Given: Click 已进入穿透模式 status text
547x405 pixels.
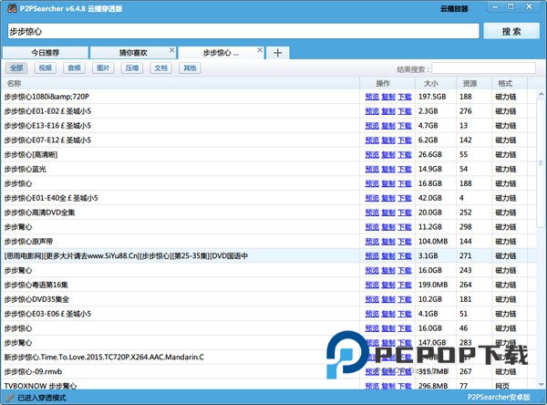Looking at the screenshot, I should tap(42, 398).
